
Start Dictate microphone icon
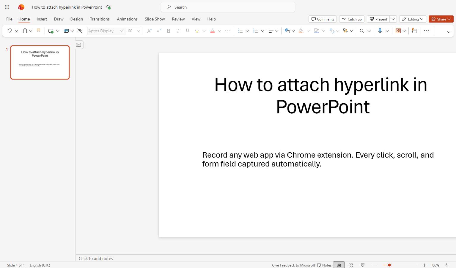[x=380, y=31]
